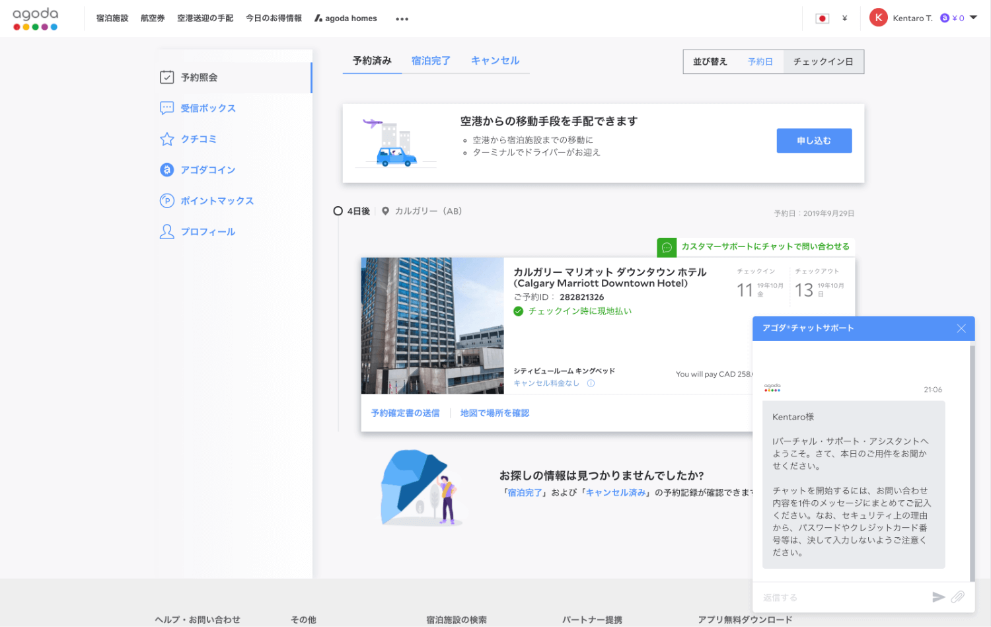
Task: Click booking ID 282821326
Action: pyautogui.click(x=581, y=297)
